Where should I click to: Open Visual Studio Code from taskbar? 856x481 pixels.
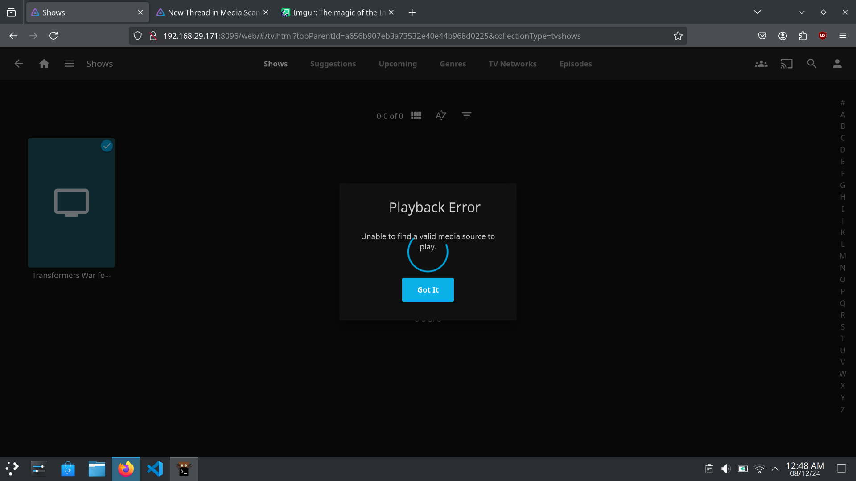[x=155, y=469]
